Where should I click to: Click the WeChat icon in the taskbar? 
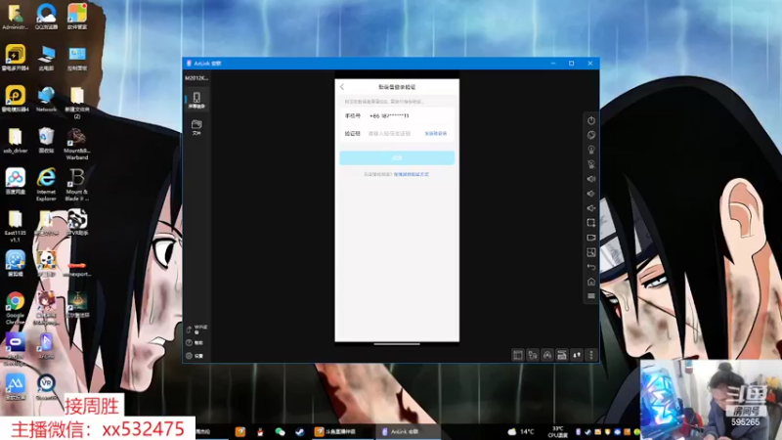[x=280, y=431]
